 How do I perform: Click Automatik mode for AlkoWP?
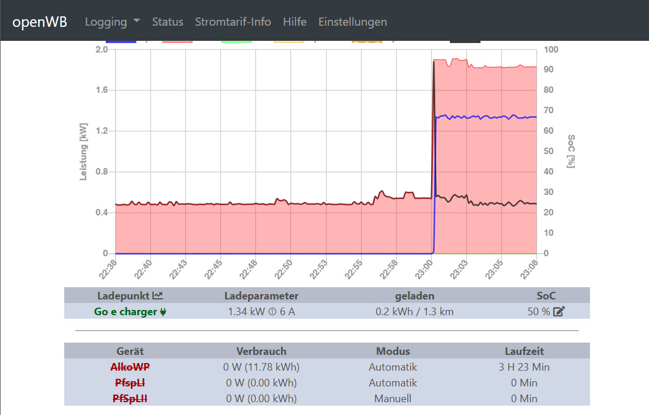(393, 367)
